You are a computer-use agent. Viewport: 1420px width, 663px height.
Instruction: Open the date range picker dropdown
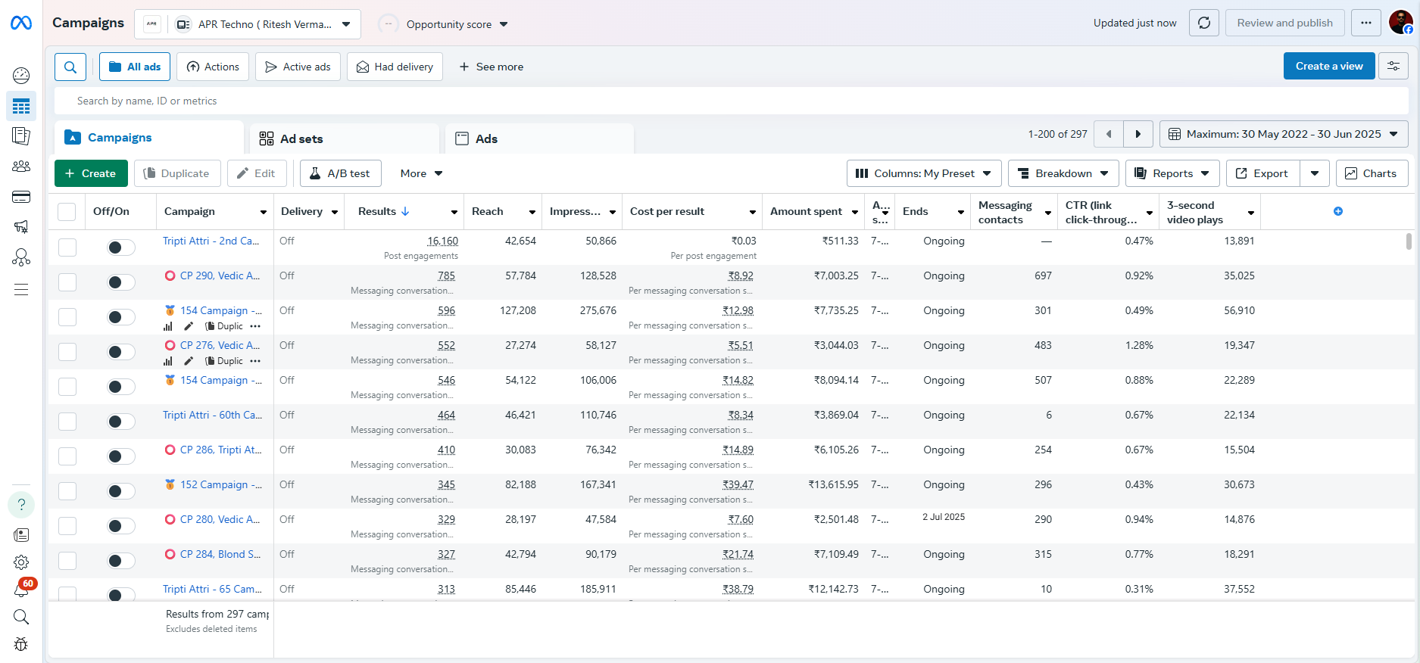[x=1284, y=134]
